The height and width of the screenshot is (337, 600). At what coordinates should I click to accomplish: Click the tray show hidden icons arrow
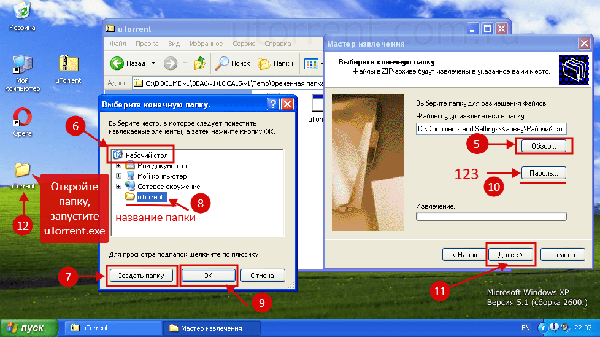(x=542, y=328)
